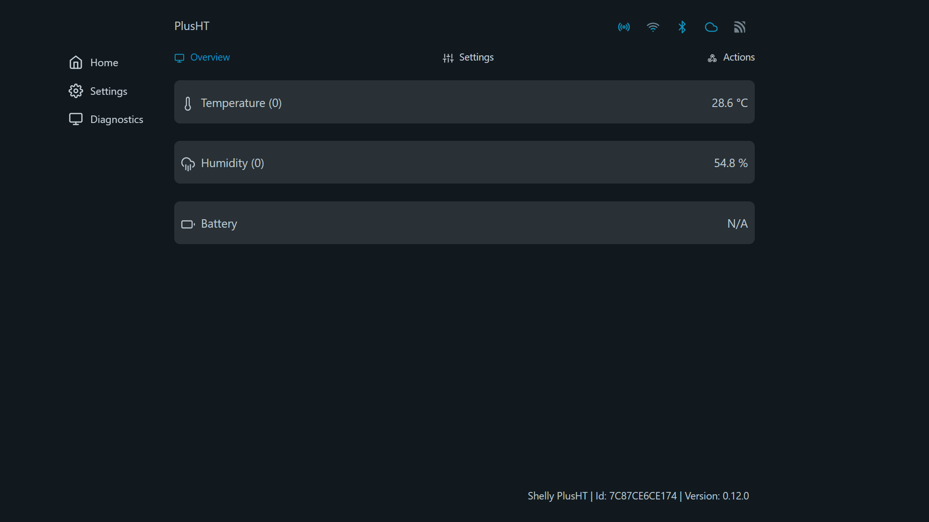This screenshot has height=522, width=929.
Task: Click the battery icon on the Battery card
Action: pos(188,224)
